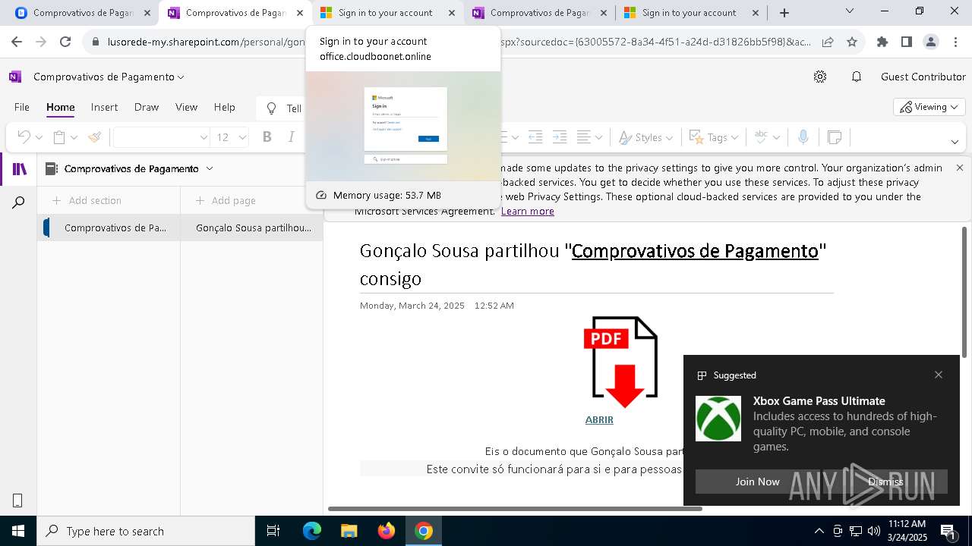Click the page date Monday, March 24, 2025
The height and width of the screenshot is (546, 972).
click(412, 306)
